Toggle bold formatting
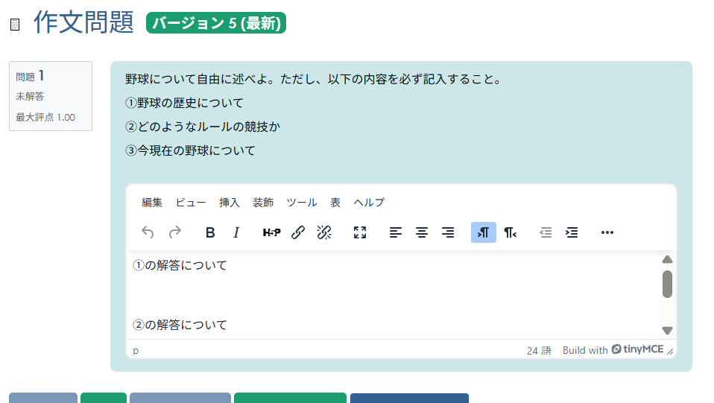714x403 pixels. coord(210,232)
